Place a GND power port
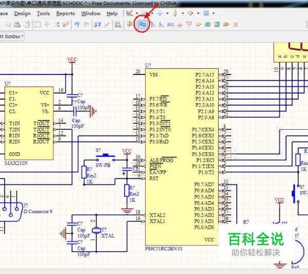 (180, 25)
